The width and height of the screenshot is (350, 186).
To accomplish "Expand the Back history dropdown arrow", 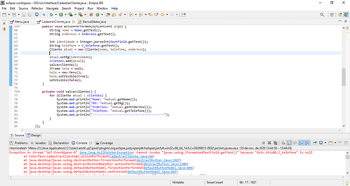I will (x=167, y=15).
